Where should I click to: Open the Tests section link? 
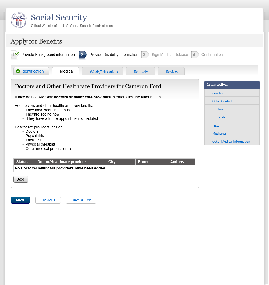click(216, 125)
